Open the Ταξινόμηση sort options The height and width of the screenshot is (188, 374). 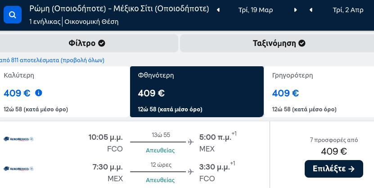point(277,43)
